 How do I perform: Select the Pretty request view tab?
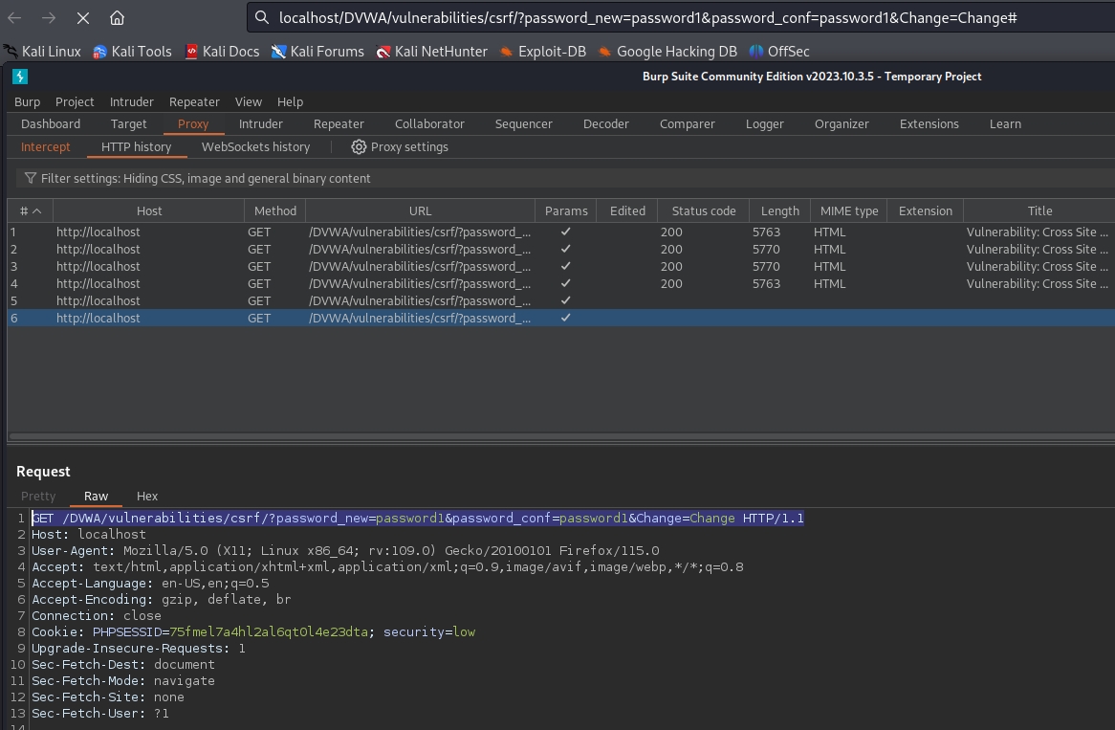coord(38,497)
